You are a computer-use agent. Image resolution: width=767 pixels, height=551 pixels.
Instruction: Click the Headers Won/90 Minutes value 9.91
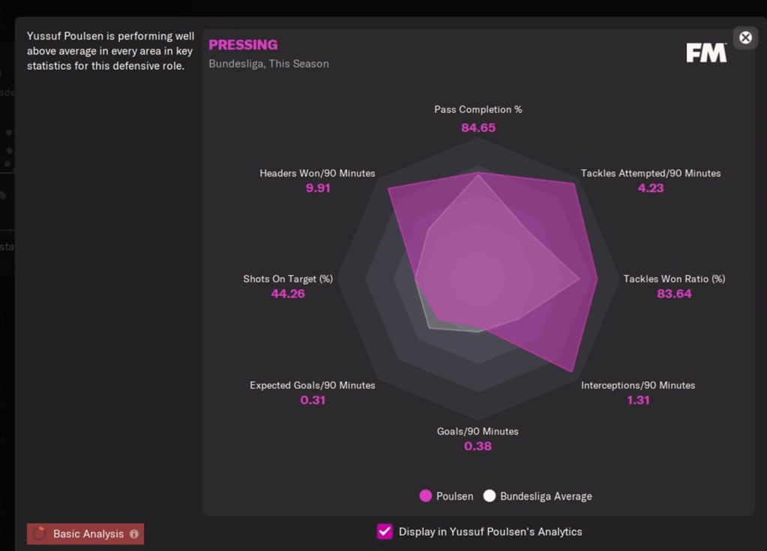318,188
